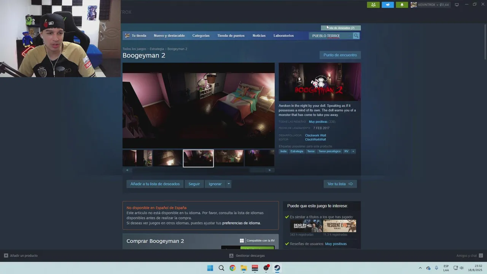
Task: Click Muy positivas in user reviews section
Action: 336,244
